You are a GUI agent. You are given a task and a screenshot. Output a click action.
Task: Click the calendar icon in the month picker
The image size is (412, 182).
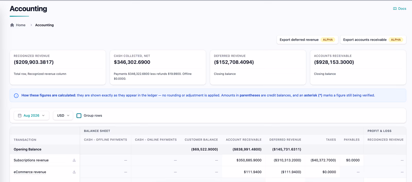(x=20, y=116)
